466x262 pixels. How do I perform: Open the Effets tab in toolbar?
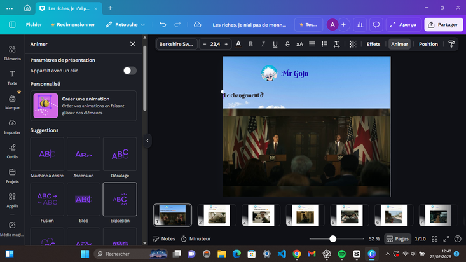pos(373,44)
